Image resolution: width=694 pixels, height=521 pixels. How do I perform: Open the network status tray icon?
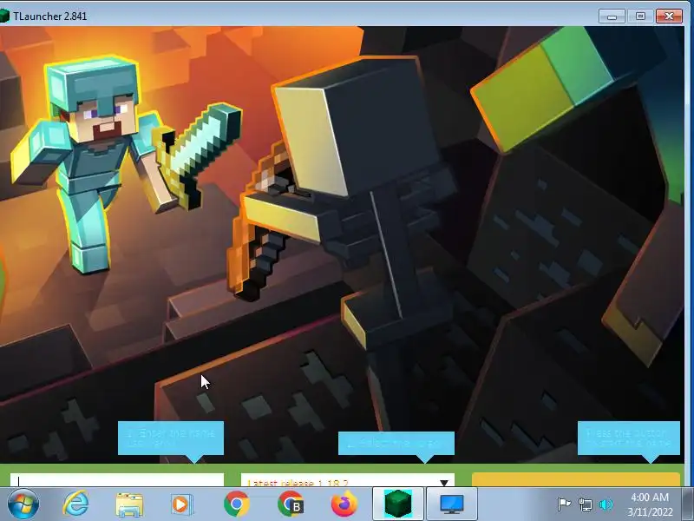pos(586,505)
